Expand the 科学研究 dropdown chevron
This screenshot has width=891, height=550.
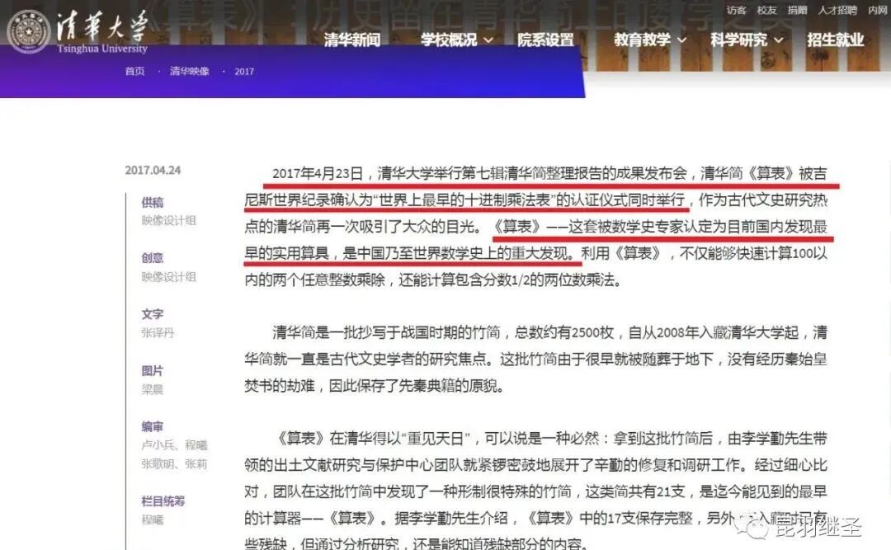pos(779,40)
